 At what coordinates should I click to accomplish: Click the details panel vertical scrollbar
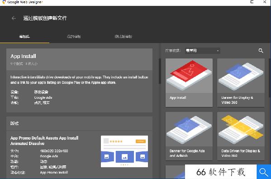click(160, 71)
